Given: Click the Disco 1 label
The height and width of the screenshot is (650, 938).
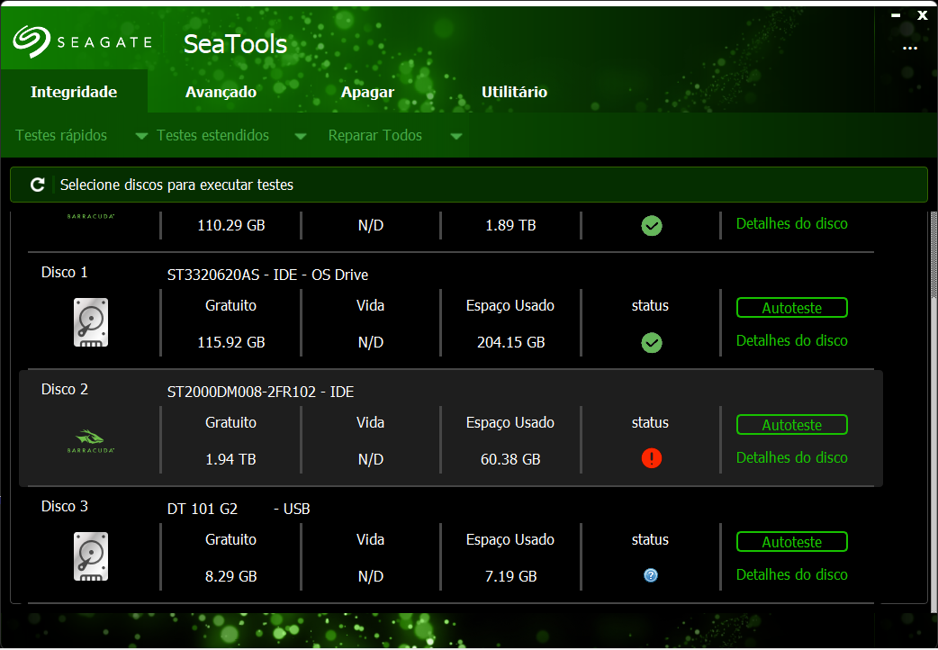Looking at the screenshot, I should 65,272.
